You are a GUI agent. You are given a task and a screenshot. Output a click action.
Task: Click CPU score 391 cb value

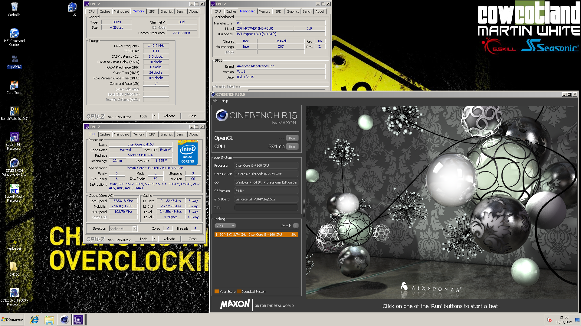click(x=276, y=146)
